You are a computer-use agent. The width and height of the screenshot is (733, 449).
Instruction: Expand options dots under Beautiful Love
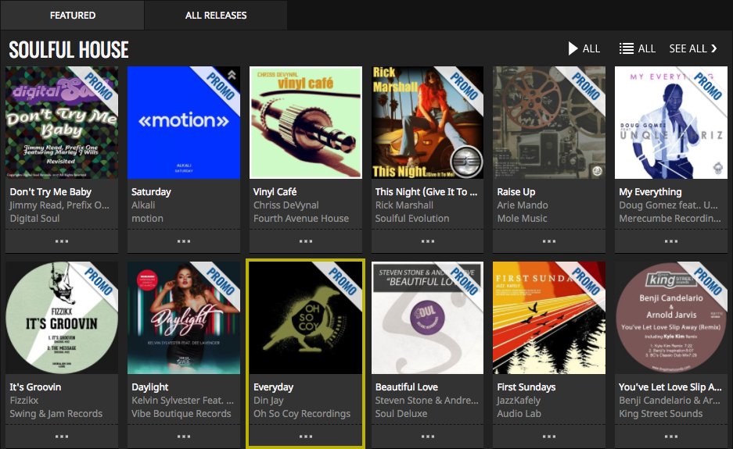[427, 437]
